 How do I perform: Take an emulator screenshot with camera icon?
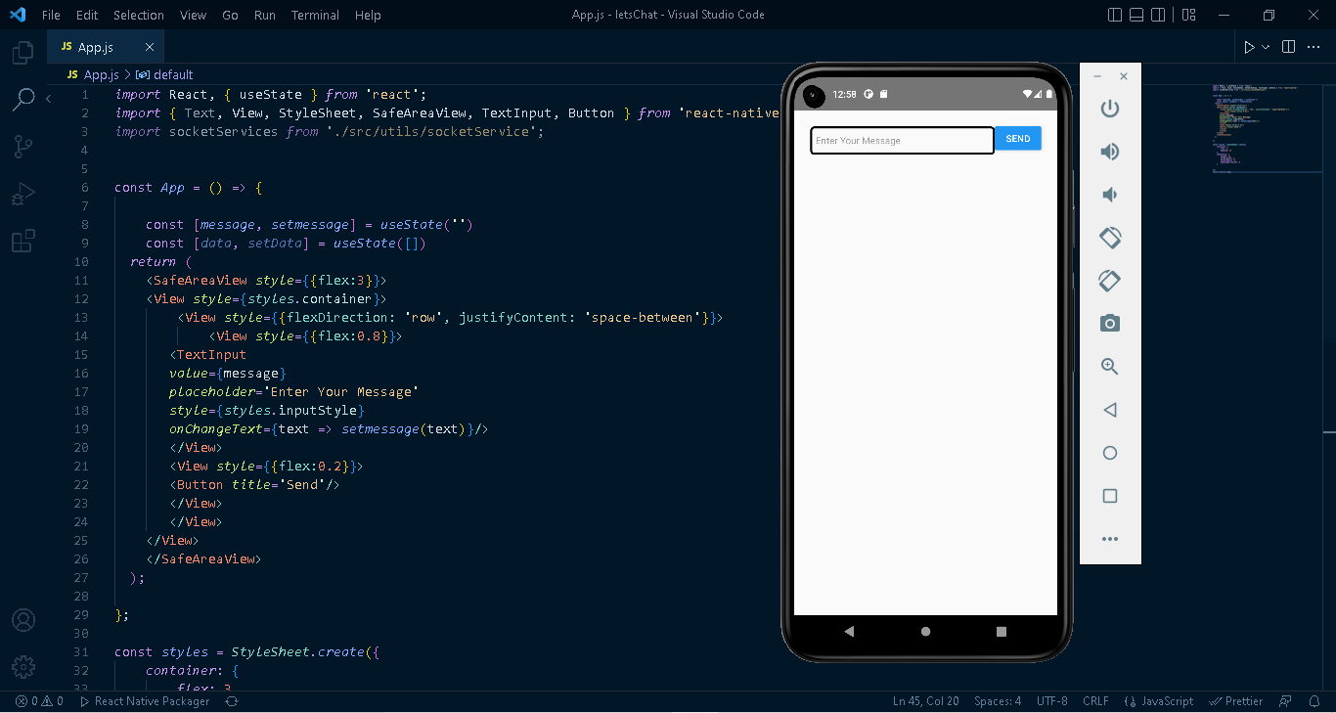coord(1110,324)
